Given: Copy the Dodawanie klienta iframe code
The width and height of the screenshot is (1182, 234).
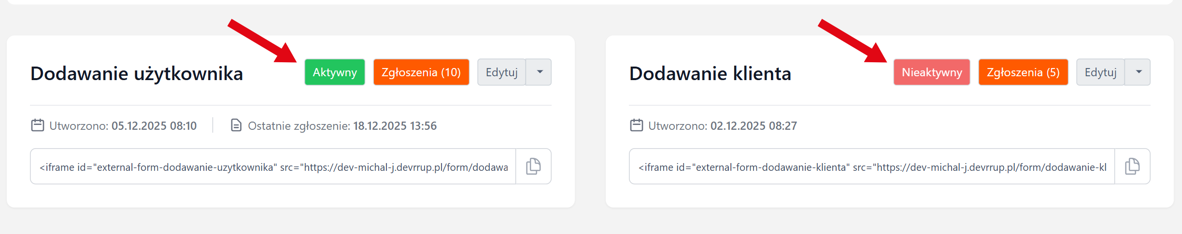Looking at the screenshot, I should click(1132, 166).
